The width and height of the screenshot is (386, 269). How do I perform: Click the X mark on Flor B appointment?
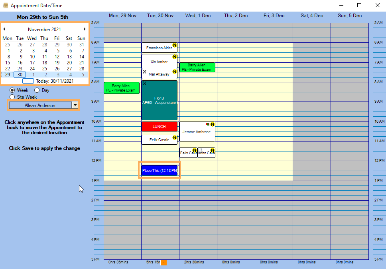coord(144,84)
